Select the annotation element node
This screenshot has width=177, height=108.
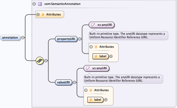[10, 37]
